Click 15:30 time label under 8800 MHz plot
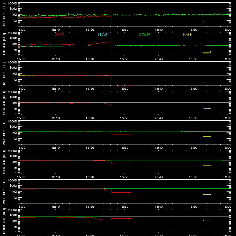Image resolution: width=236 pixels, height=236 pixels. [x=124, y=207]
